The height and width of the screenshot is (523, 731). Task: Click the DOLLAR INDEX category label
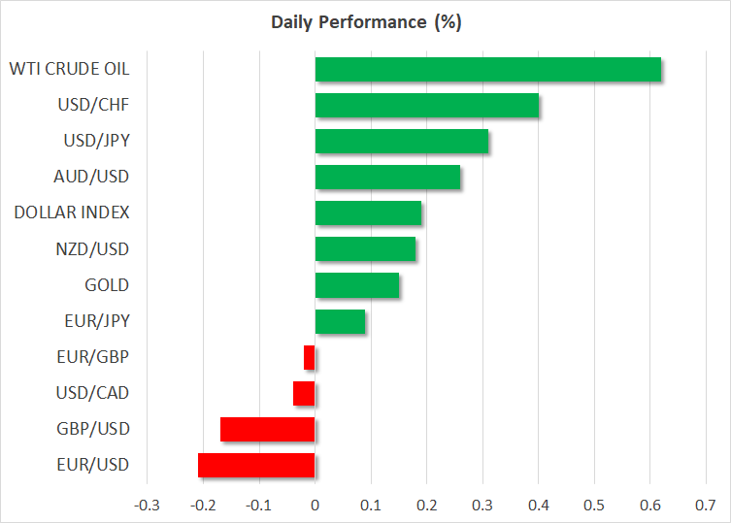(x=72, y=212)
